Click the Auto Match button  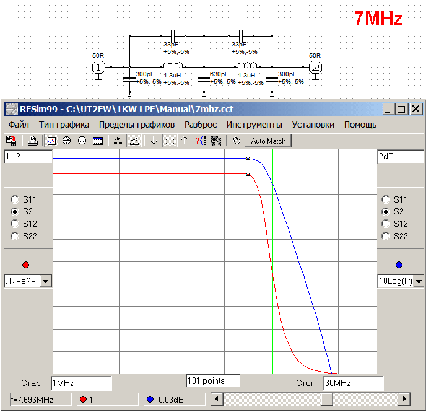coord(268,141)
